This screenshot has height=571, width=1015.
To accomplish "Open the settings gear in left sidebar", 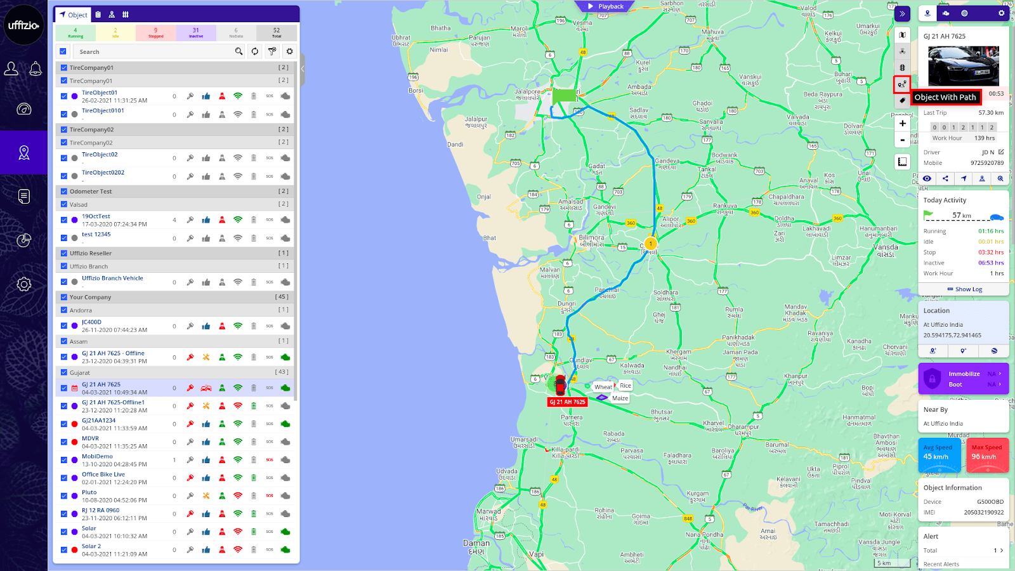I will (24, 284).
